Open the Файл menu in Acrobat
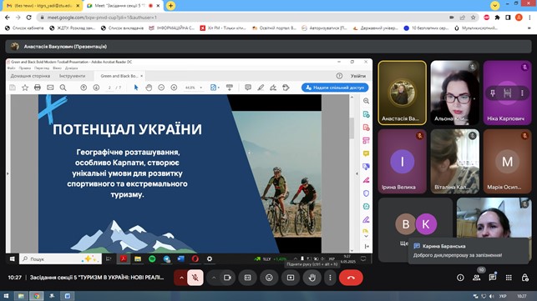 pyautogui.click(x=11, y=68)
